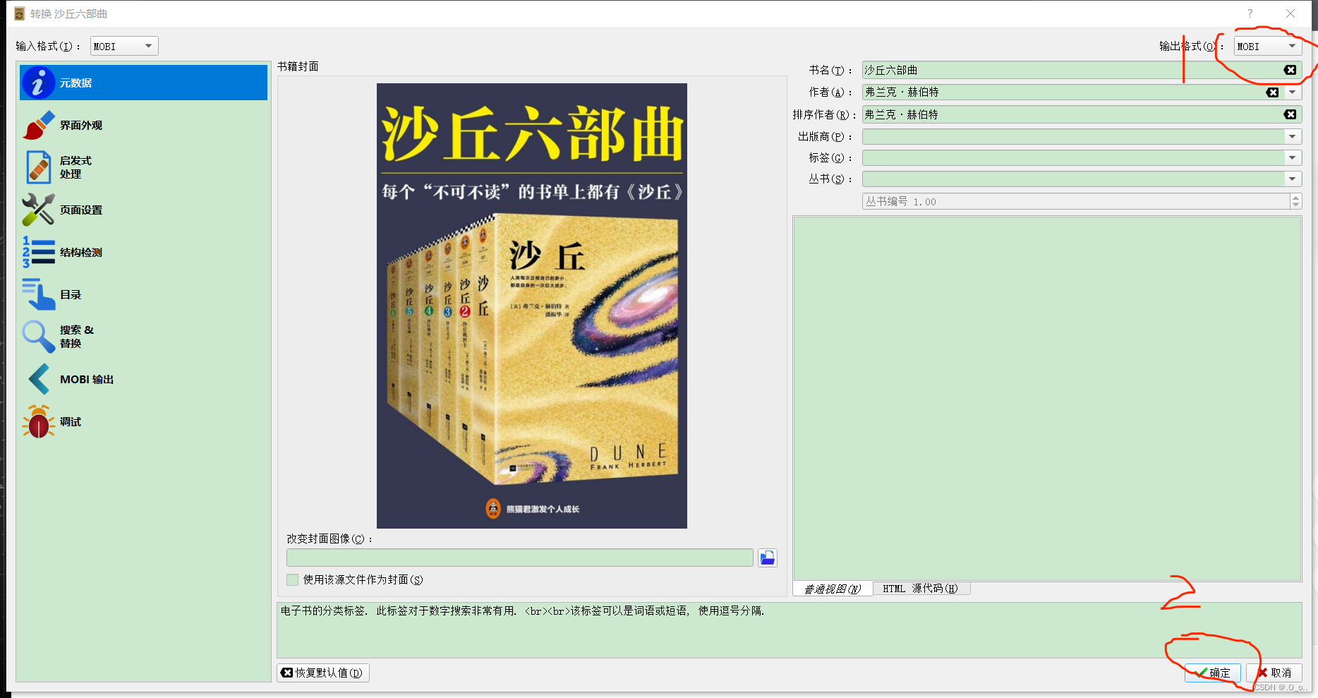Click the 确定 OK button
The height and width of the screenshot is (698, 1318).
point(1213,673)
